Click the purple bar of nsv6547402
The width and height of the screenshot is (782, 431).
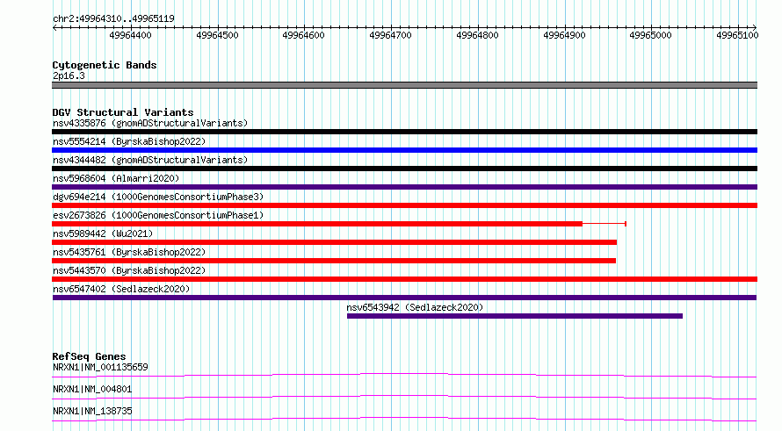point(404,298)
